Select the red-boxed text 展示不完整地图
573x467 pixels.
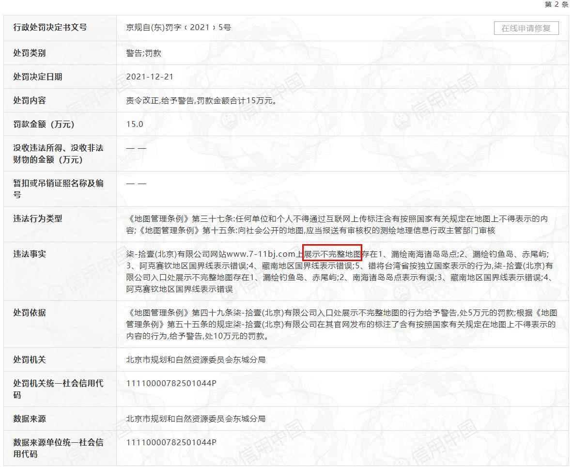coord(332,253)
